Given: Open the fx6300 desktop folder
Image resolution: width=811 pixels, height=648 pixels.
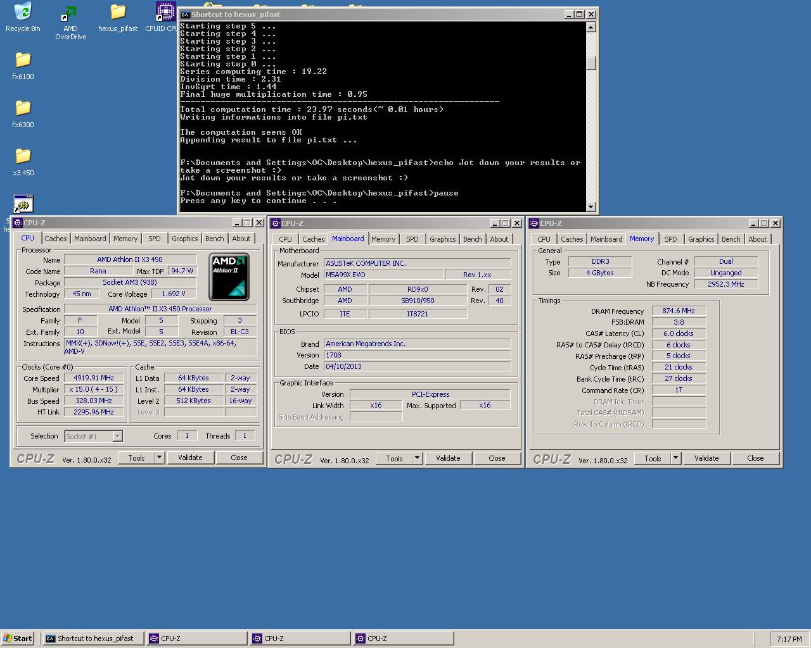Looking at the screenshot, I should point(23,114).
